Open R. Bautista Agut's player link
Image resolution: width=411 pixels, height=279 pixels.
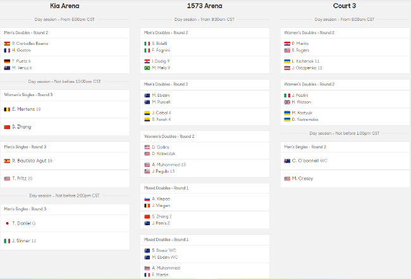point(30,161)
